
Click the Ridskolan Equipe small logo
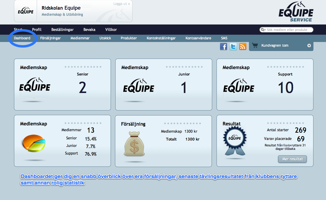coord(26,11)
